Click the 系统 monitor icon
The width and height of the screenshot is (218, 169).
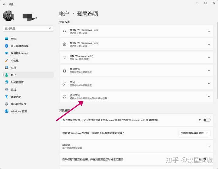[x=7, y=39]
